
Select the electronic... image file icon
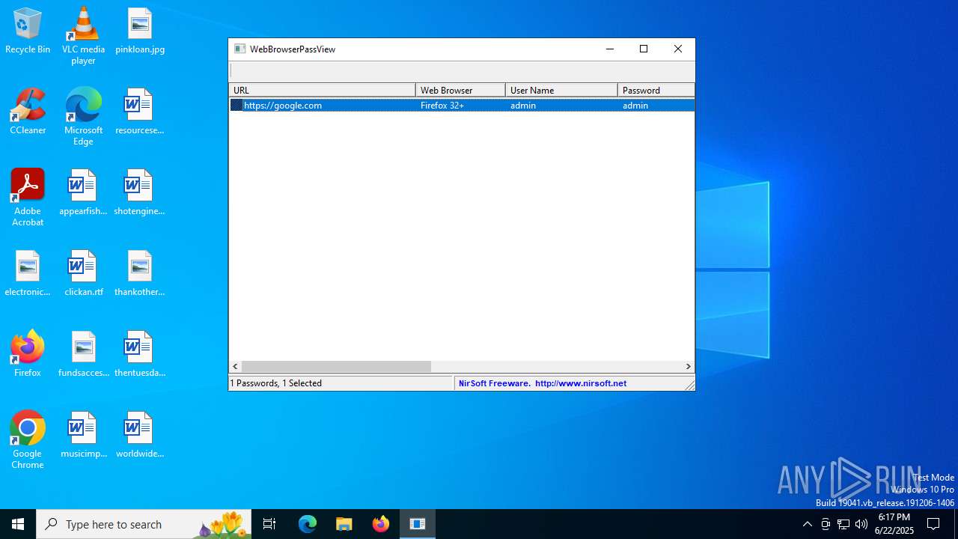tap(28, 273)
